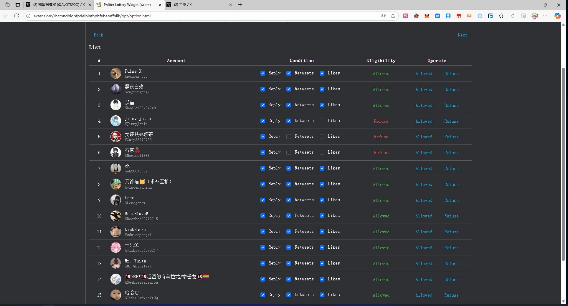
Task: Click the favorites star in address bar
Action: coord(393,16)
